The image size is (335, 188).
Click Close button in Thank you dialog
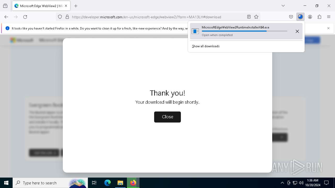pyautogui.click(x=167, y=117)
